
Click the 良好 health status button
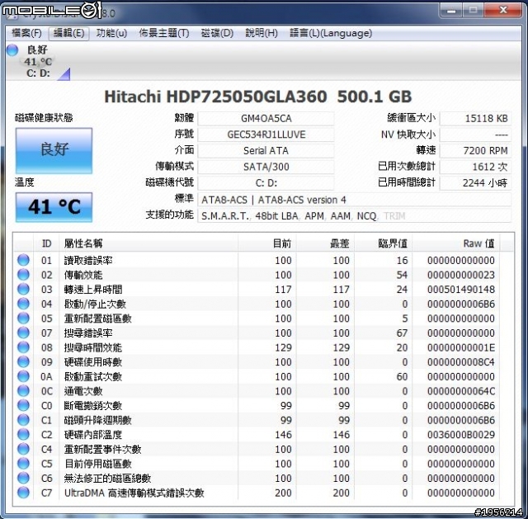click(x=54, y=150)
